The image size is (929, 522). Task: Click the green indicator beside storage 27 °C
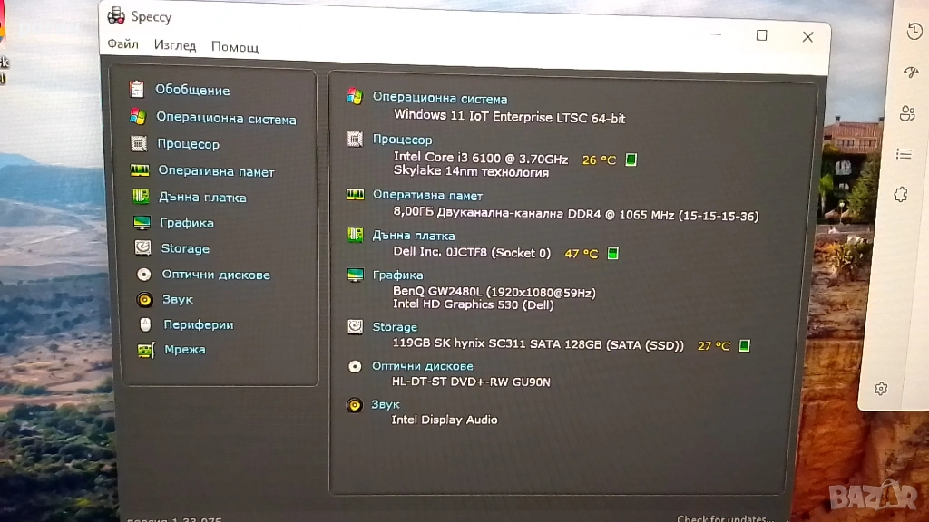745,345
